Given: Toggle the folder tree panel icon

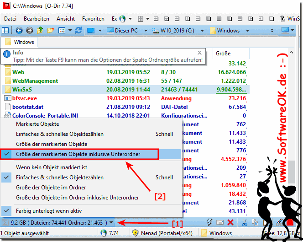Looking at the screenshot, I should coord(5,30).
